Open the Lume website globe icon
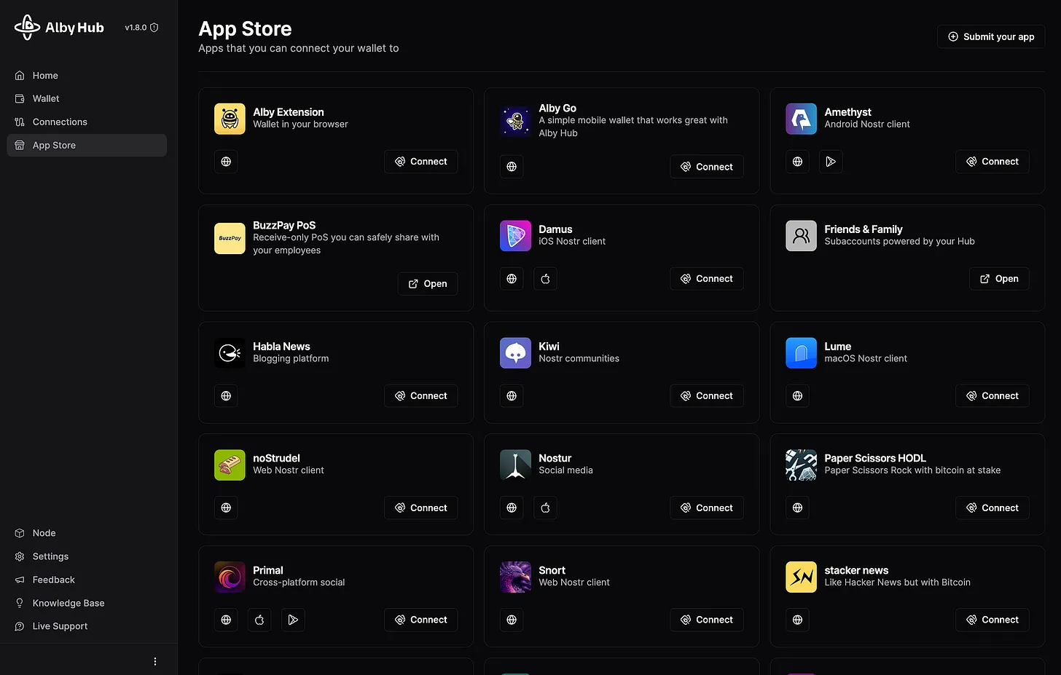 click(x=797, y=396)
